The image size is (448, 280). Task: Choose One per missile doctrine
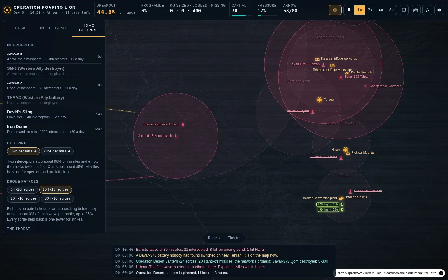click(x=57, y=151)
